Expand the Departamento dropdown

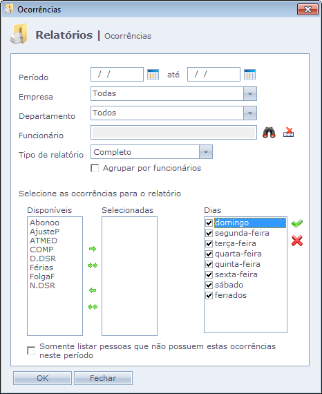(x=250, y=113)
